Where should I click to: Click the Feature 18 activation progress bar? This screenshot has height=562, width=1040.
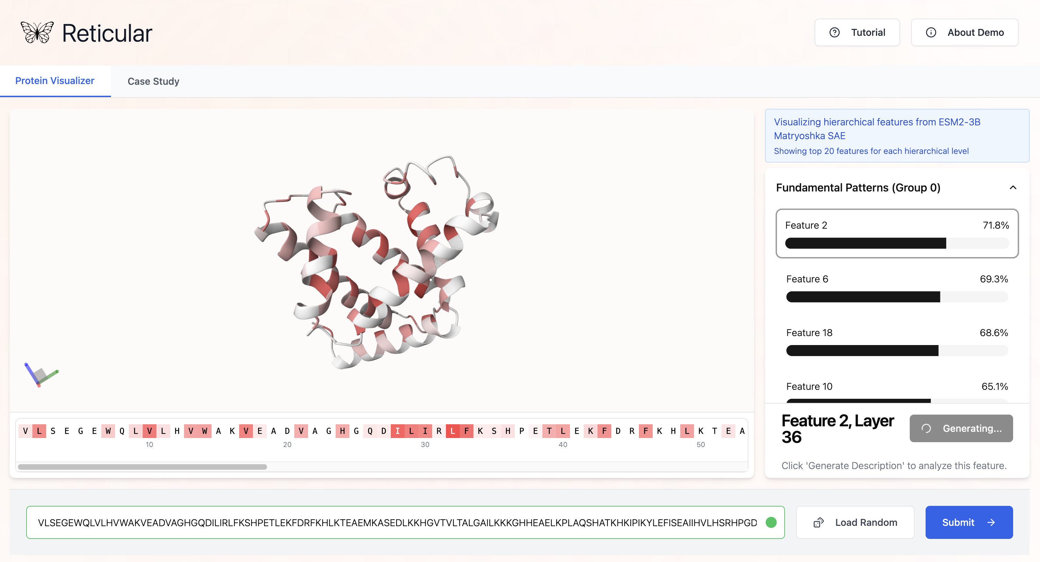tap(897, 351)
